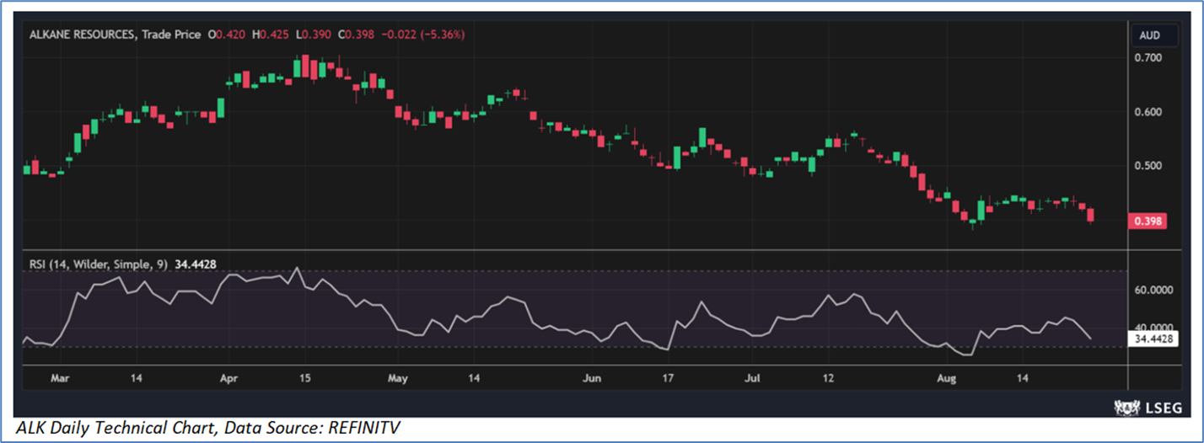Click the RSI value 34.4428 in legend
The image size is (1204, 443).
(x=196, y=264)
